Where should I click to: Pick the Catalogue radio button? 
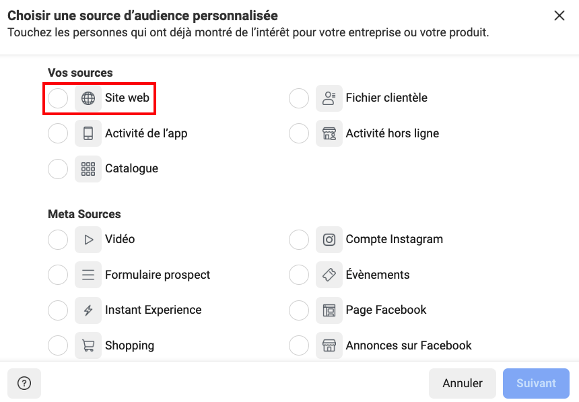(x=58, y=169)
